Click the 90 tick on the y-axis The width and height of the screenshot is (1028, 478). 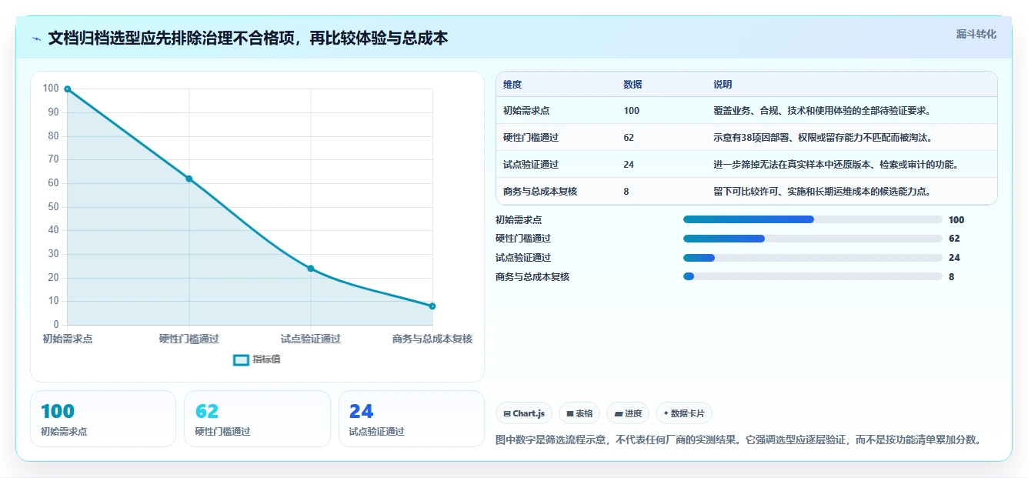[x=53, y=112]
